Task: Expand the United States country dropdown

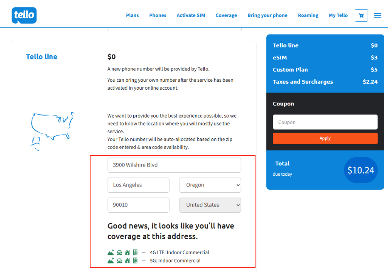Action: coord(210,205)
